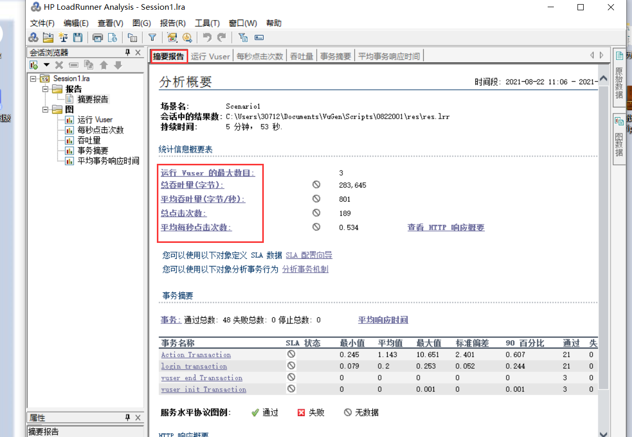Click the rename item icon in session explorer
Image resolution: width=632 pixels, height=437 pixels.
tap(74, 65)
